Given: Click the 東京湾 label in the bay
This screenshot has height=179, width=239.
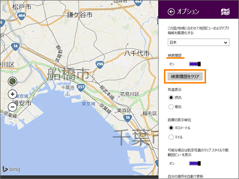Looking at the screenshot, I should pos(88,104).
